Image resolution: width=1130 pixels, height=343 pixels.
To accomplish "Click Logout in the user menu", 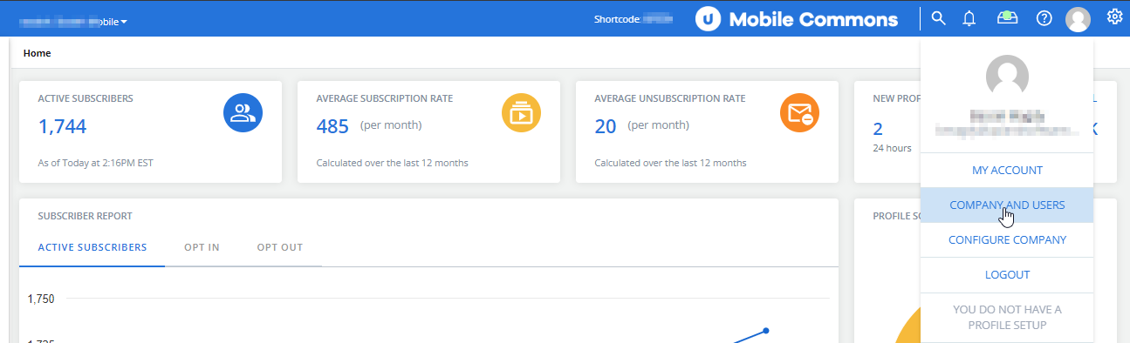I will (x=1007, y=275).
